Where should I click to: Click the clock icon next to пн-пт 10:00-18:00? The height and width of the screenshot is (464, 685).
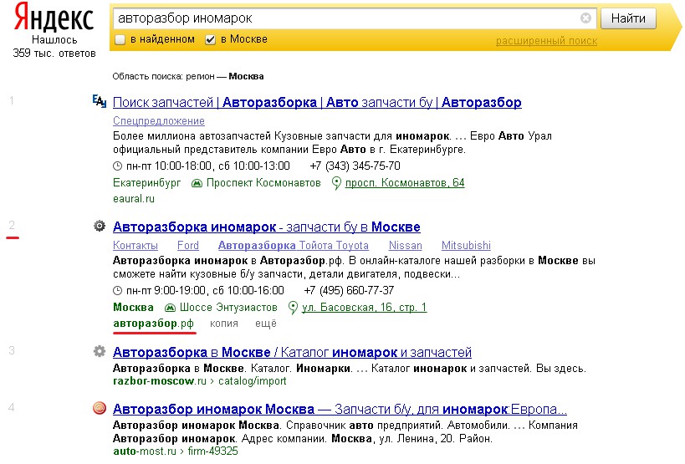[117, 166]
